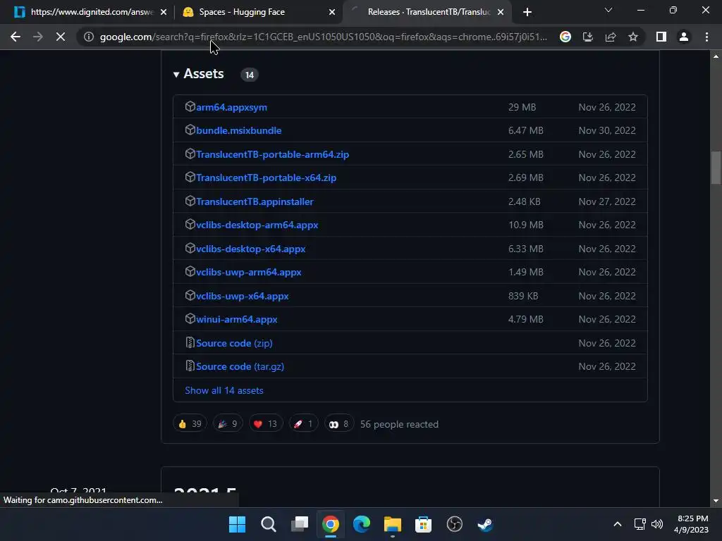Expand Show all 14 assets
722x541 pixels.
pos(224,390)
